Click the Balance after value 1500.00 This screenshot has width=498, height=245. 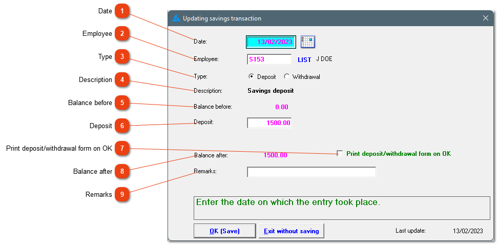275,155
